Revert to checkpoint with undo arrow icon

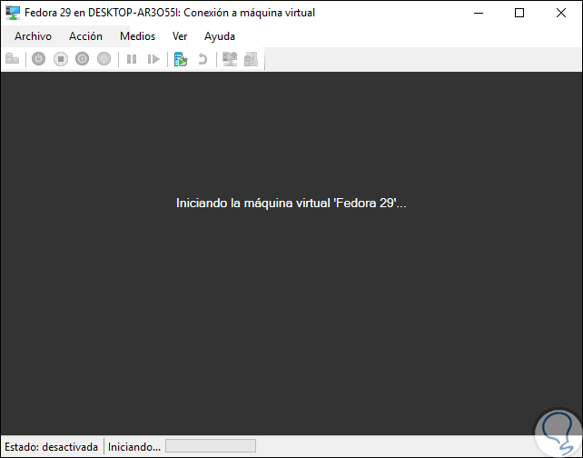[x=203, y=59]
